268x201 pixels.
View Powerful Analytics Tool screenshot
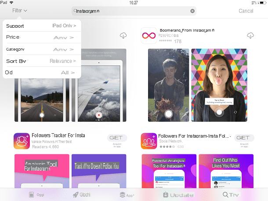point(169,171)
